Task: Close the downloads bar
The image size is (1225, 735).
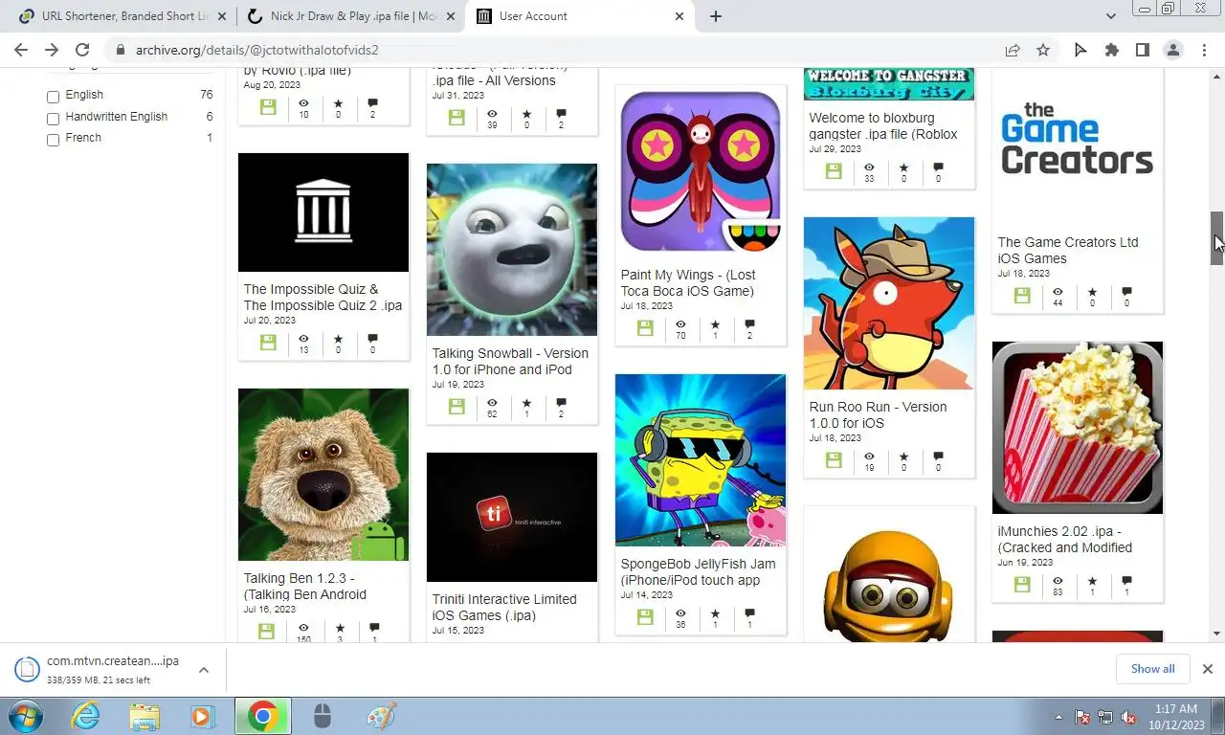Action: point(1207,669)
